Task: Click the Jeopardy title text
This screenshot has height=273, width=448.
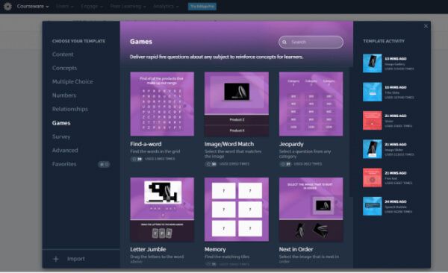Action: [291, 144]
